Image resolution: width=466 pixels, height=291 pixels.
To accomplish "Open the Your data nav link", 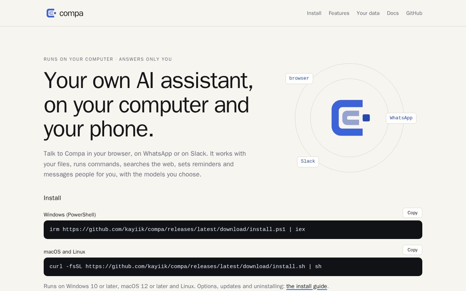I will click(368, 13).
